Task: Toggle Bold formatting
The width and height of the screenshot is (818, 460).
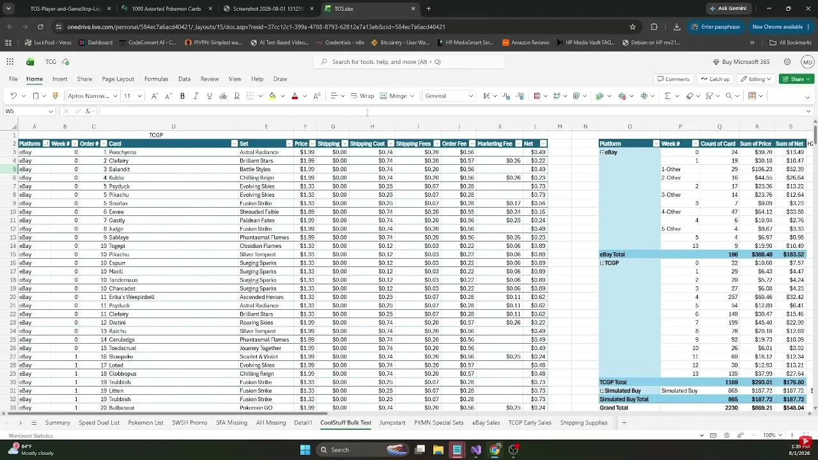Action: pos(182,96)
